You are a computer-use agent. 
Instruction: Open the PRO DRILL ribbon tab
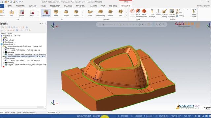pos(113,6)
